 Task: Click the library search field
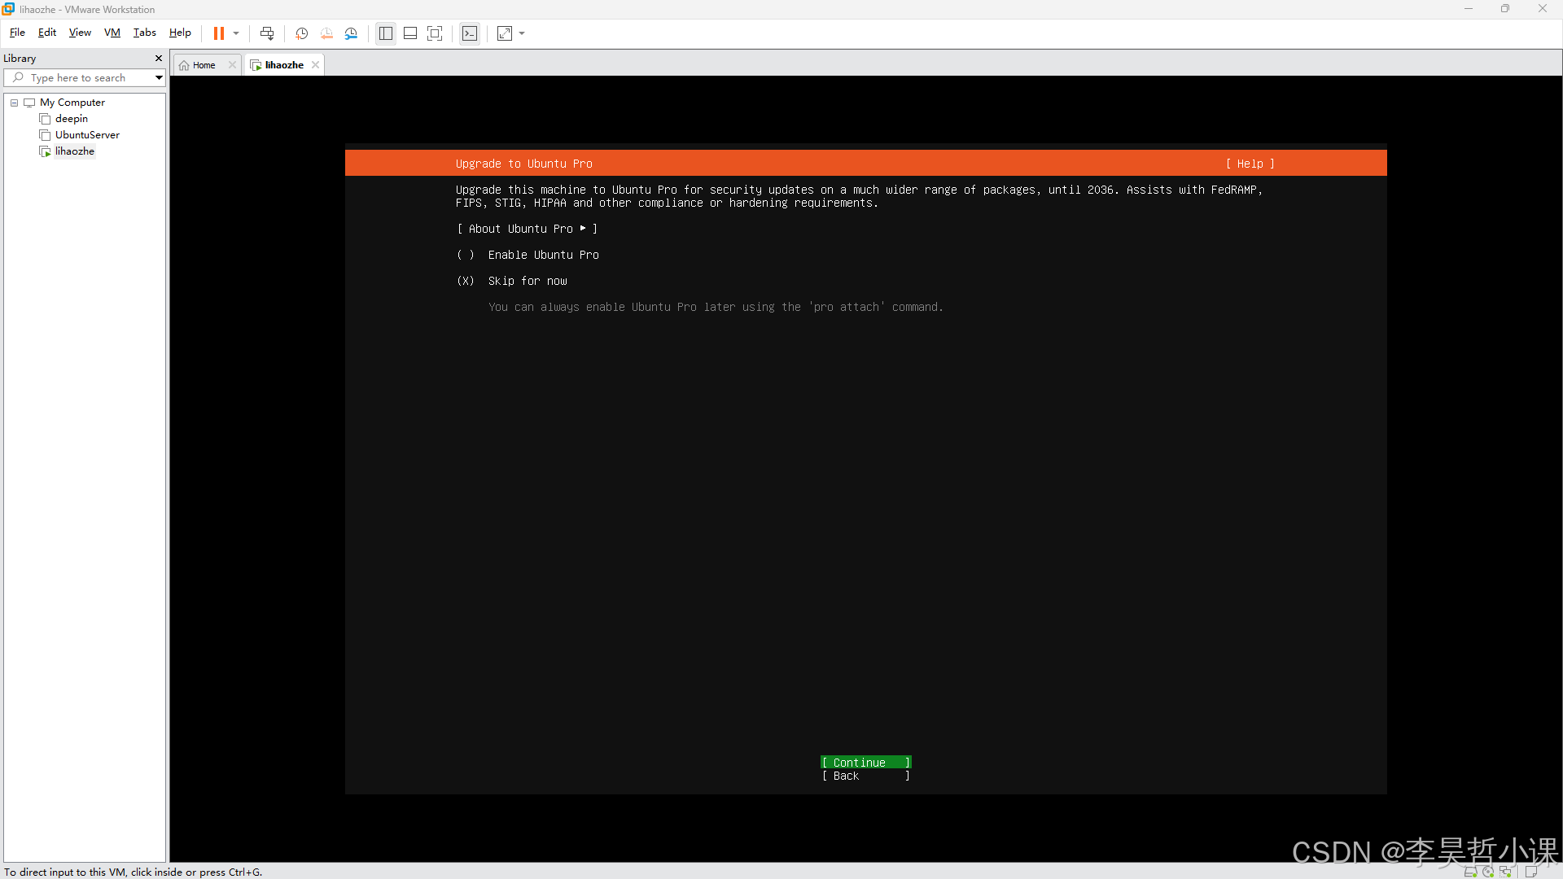[85, 77]
